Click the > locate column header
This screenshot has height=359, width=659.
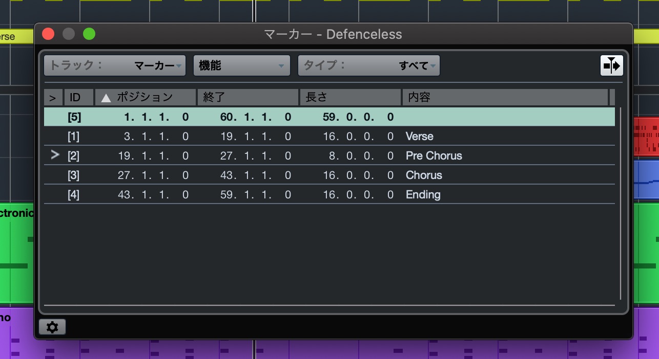point(53,97)
